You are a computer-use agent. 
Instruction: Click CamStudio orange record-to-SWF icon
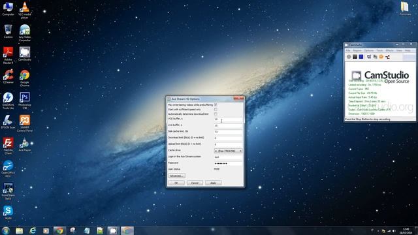click(x=381, y=57)
